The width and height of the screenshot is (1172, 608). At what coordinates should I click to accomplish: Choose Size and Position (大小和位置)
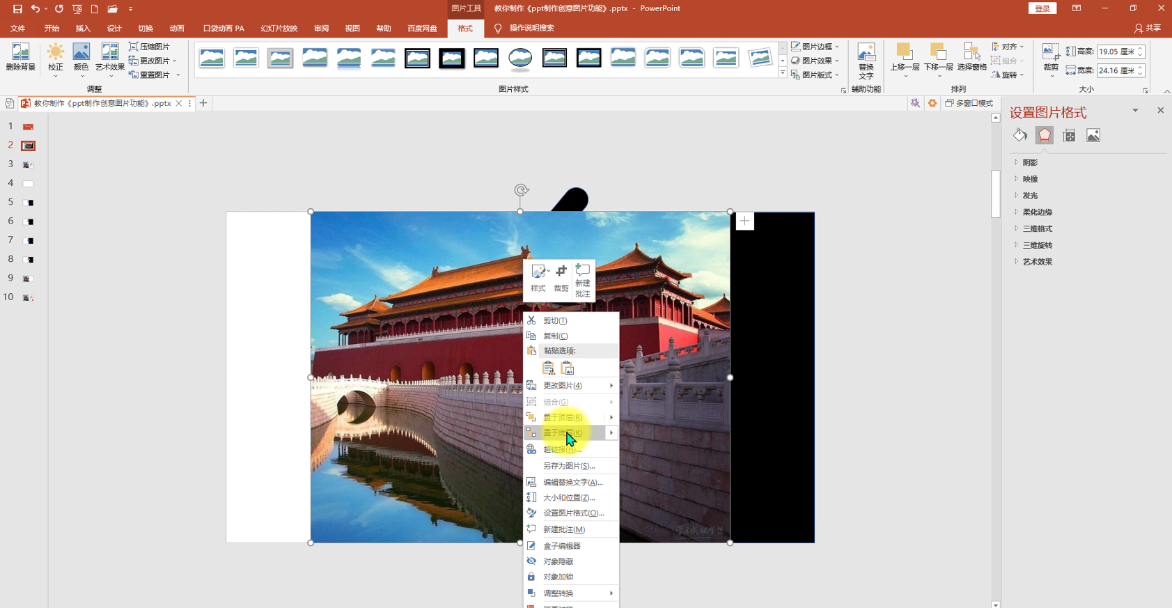pyautogui.click(x=571, y=497)
